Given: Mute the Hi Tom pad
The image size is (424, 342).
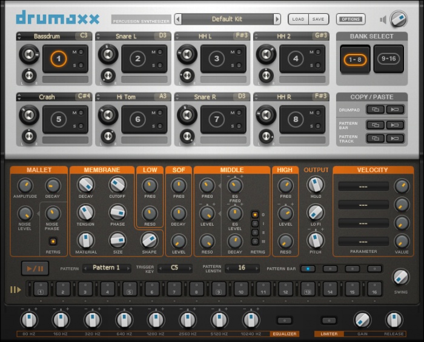Looking at the screenshot, I should [x=160, y=113].
